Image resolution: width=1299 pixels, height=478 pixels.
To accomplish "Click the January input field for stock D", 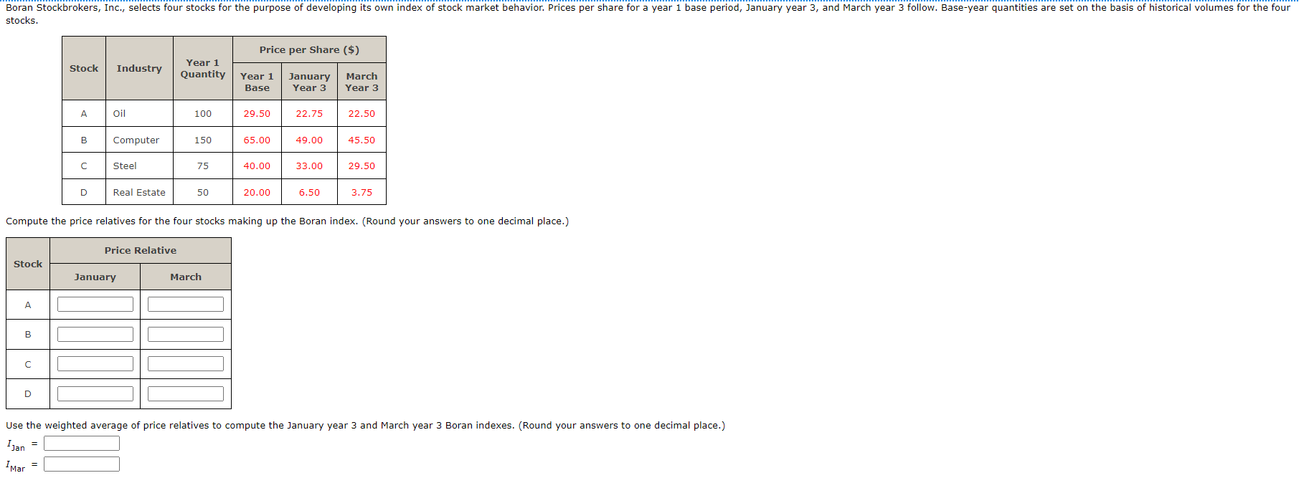I will pos(95,394).
